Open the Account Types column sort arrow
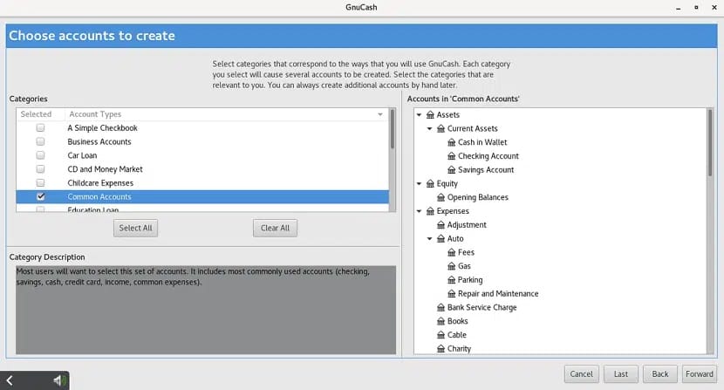Image resolution: width=724 pixels, height=390 pixels. [380, 114]
